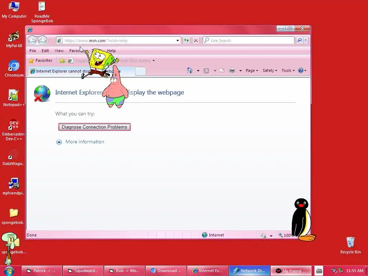Click the Add to Favorites Bar star icon
Image resolution: width=368 pixels, height=276 pixels.
tap(62, 61)
